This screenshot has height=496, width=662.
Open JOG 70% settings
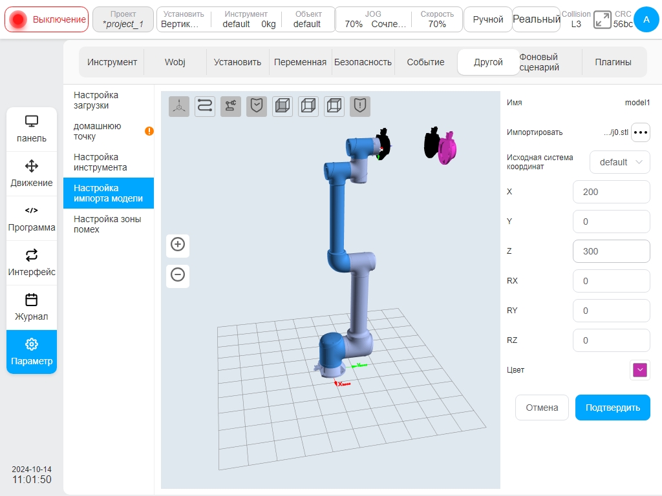(373, 19)
